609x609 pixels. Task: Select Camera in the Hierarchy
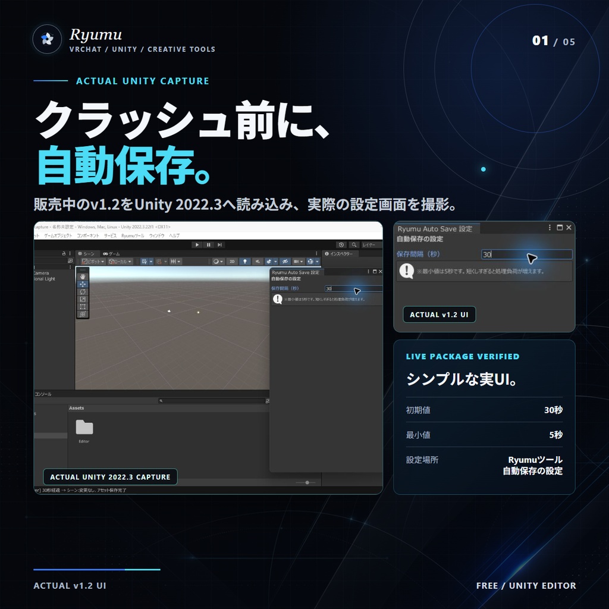(x=41, y=273)
